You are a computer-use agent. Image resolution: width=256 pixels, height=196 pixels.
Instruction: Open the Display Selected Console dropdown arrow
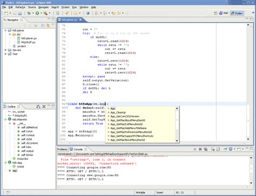[x=234, y=149]
